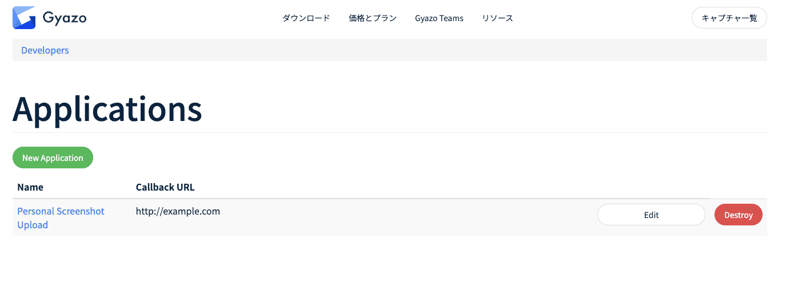Click the Gyazo logo icon
The image size is (810, 303).
pyautogui.click(x=24, y=18)
